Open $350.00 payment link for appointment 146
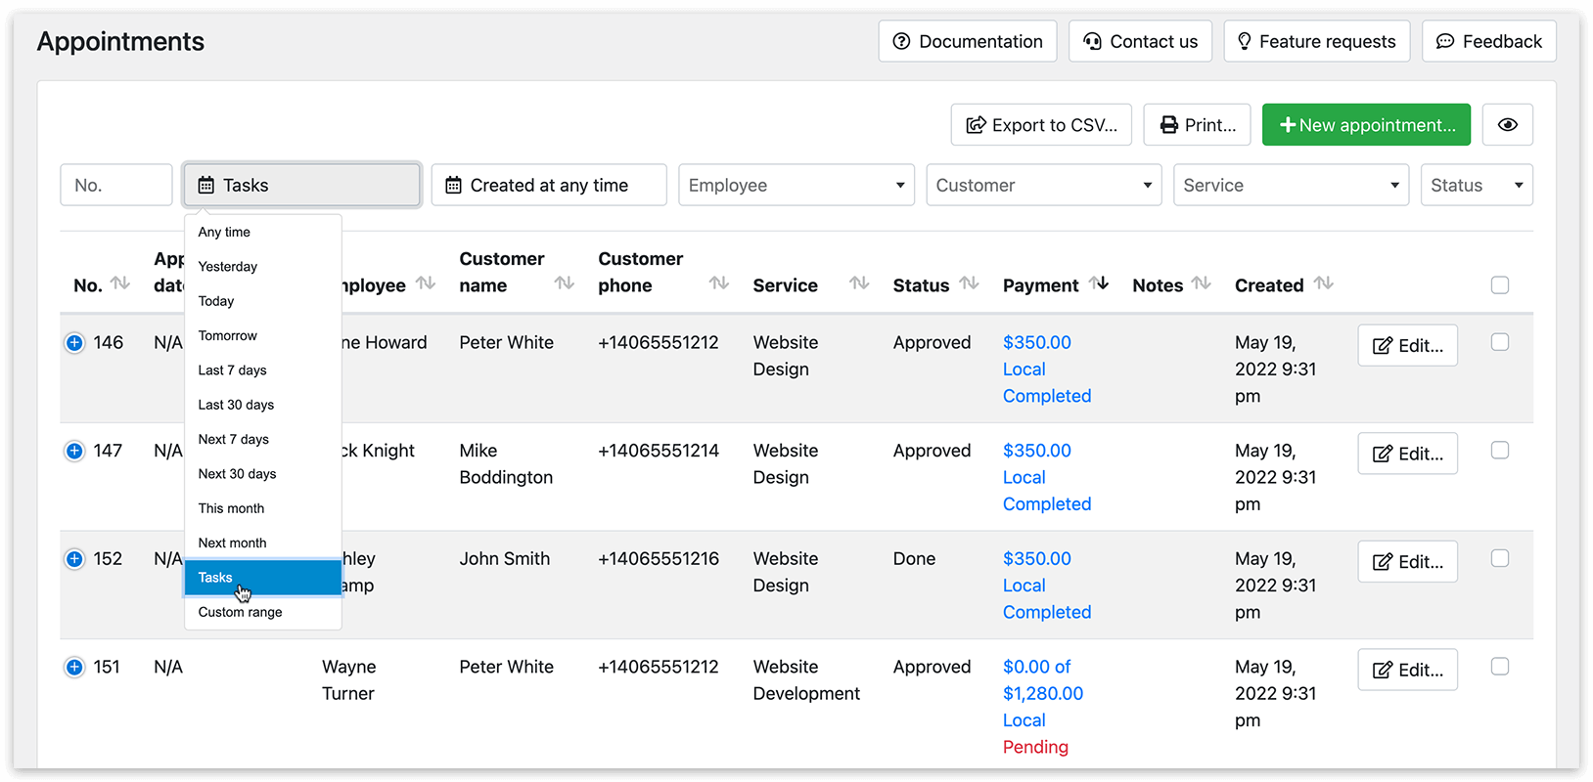The height and width of the screenshot is (782, 1593). tap(1036, 343)
